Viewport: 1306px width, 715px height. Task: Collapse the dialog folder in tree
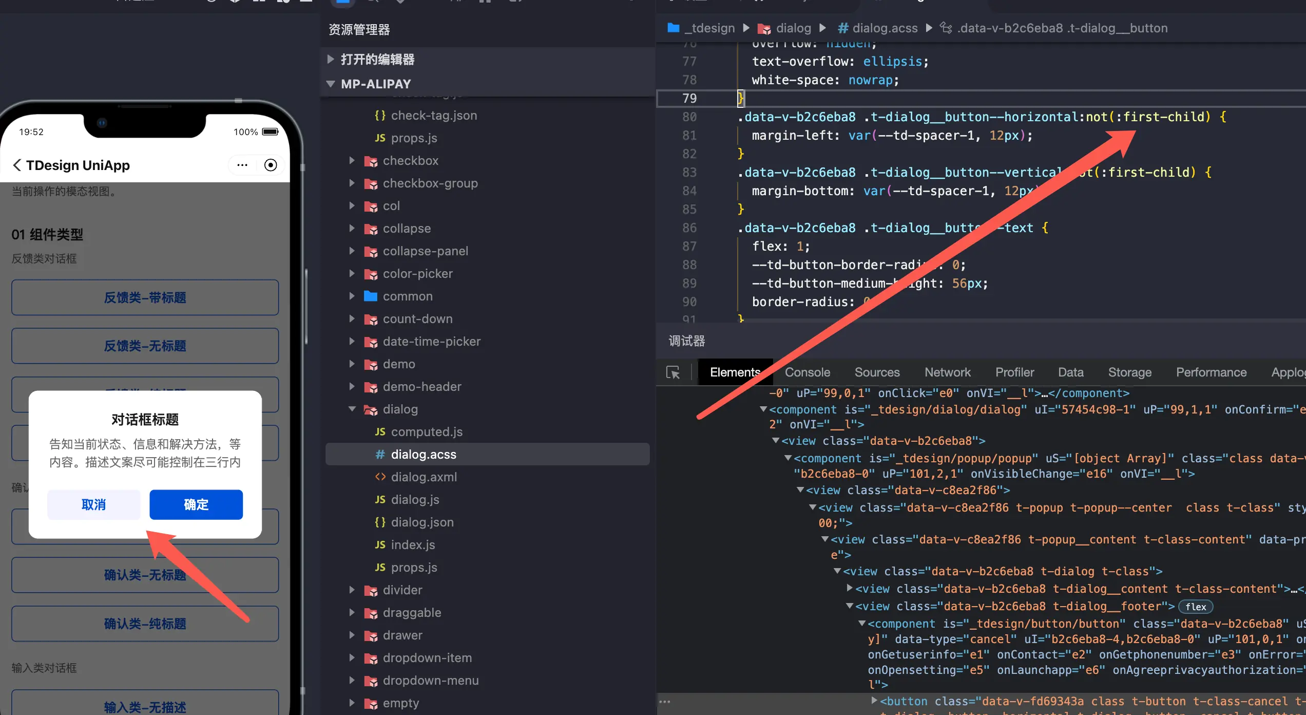[352, 409]
